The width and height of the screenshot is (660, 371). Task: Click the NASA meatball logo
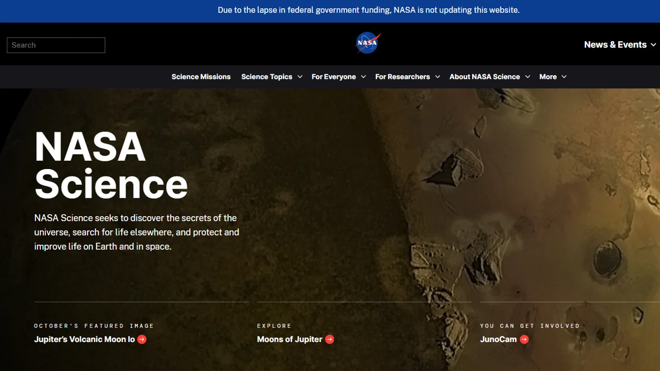[368, 43]
